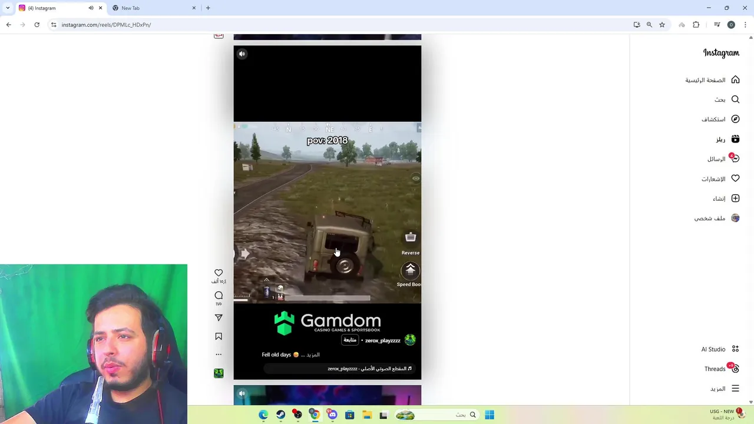Open the Explore compass item
Viewport: 754px width, 424px height.
tap(720, 120)
